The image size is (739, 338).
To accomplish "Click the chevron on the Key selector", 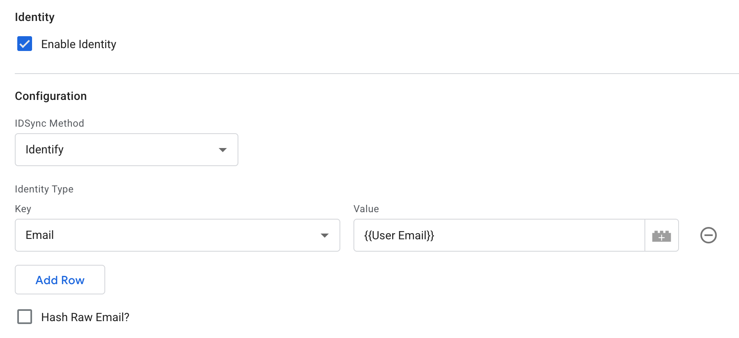I will [325, 235].
